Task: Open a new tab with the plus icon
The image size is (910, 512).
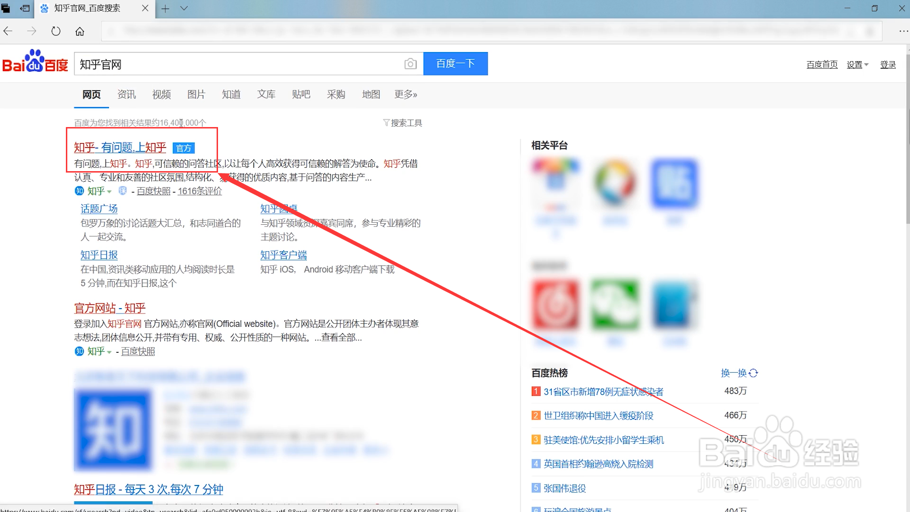Action: (165, 9)
